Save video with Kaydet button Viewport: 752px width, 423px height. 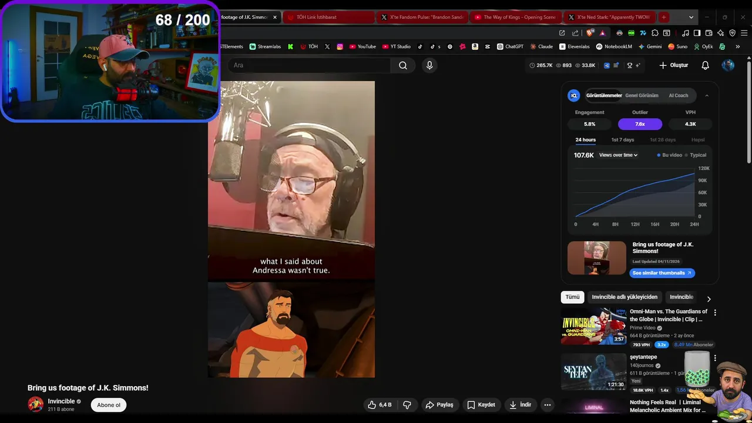[x=481, y=405]
